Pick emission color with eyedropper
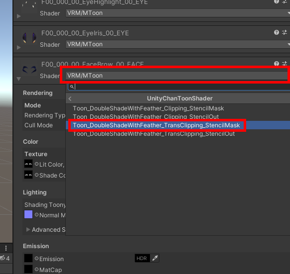The width and height of the screenshot is (290, 274). tap(154, 258)
